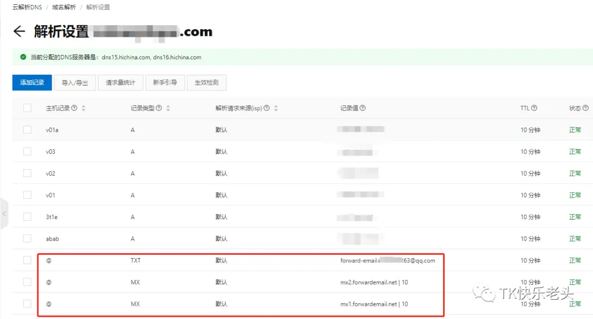Sort by 解析请求来源 column arrows
The height and width of the screenshot is (319, 593).
point(276,108)
